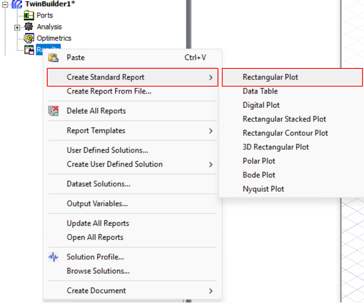364x303 pixels.
Task: Select the TwinBuilder1 tree label
Action: click(50, 4)
